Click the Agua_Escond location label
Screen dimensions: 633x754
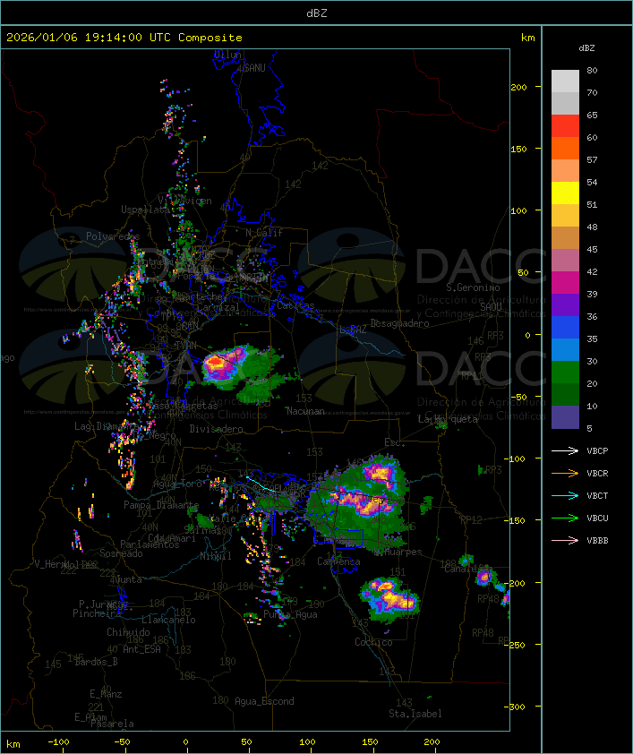[264, 701]
